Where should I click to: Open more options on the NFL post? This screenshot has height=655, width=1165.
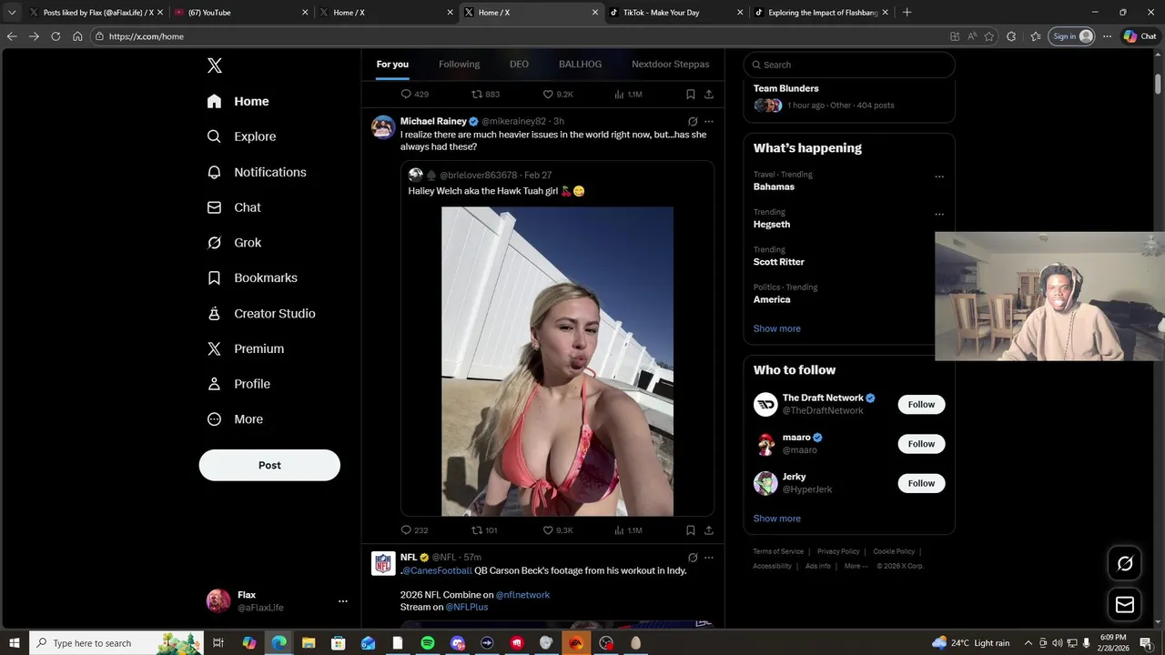pyautogui.click(x=709, y=558)
